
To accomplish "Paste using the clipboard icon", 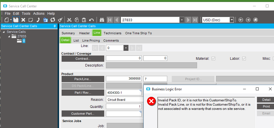I will (84, 20).
